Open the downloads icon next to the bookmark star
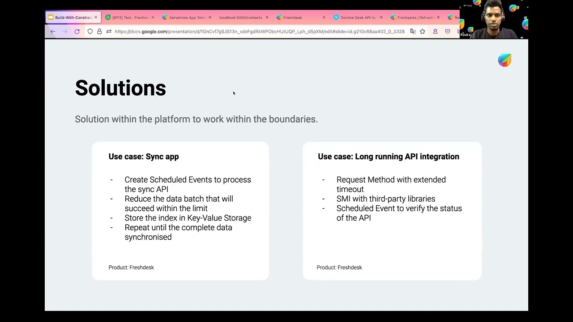 [x=435, y=31]
